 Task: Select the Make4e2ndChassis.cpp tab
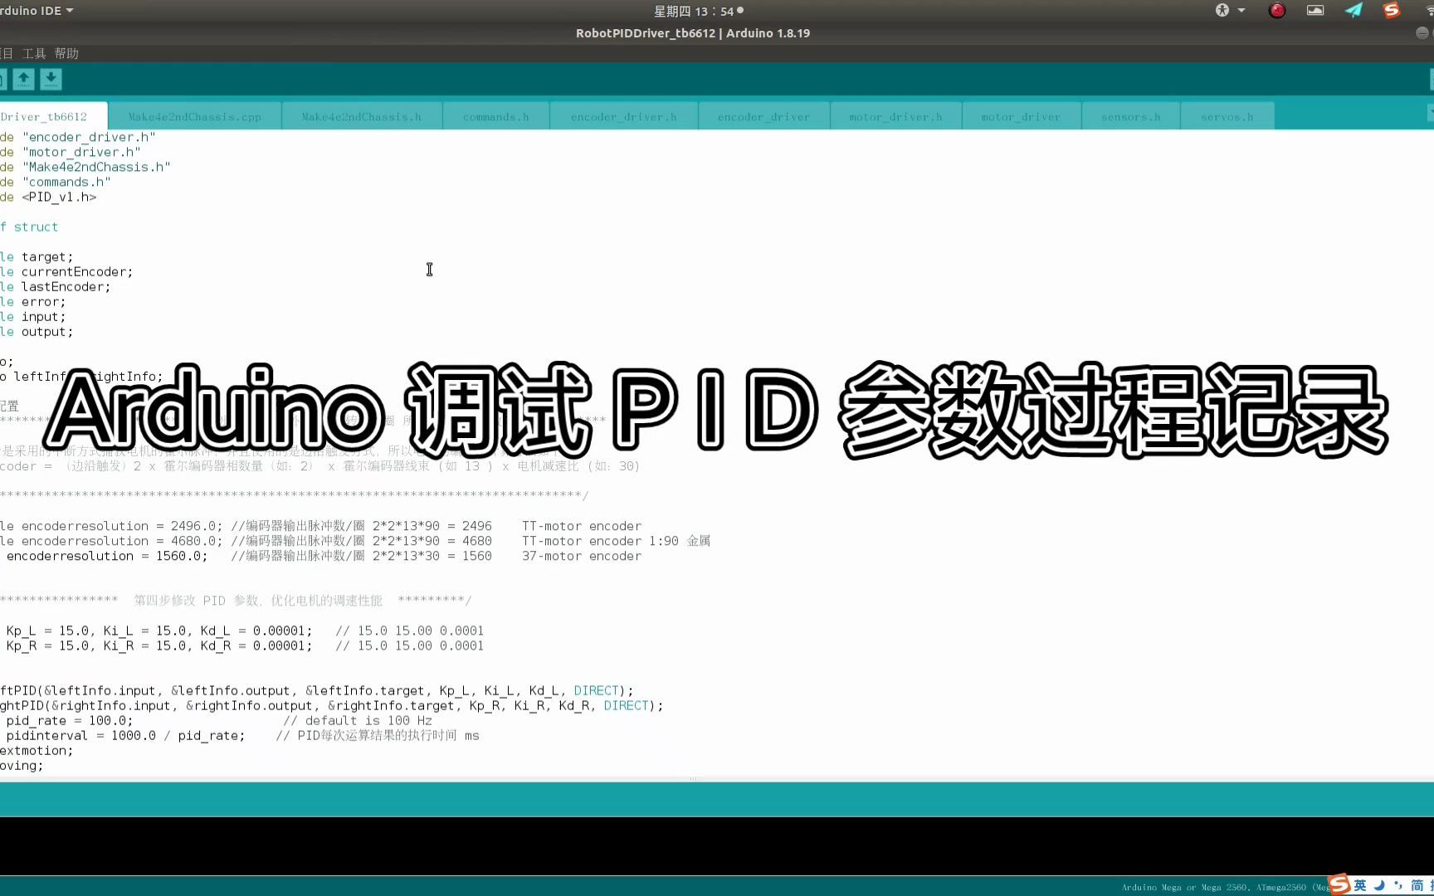tap(196, 116)
